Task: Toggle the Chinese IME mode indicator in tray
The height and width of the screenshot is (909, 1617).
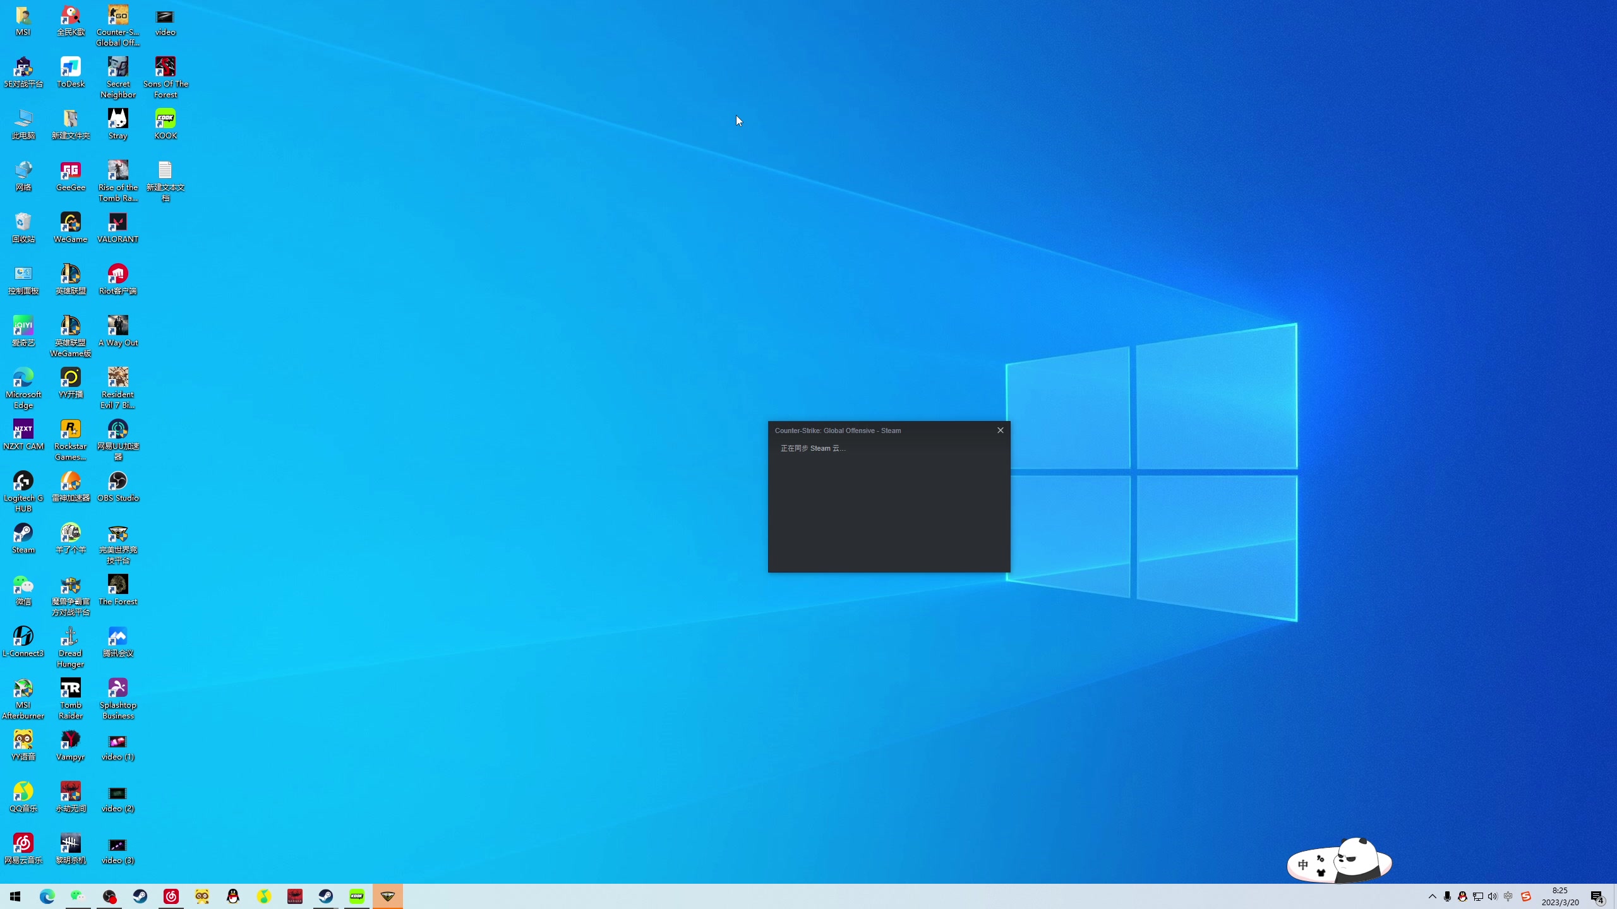Action: click(1508, 896)
